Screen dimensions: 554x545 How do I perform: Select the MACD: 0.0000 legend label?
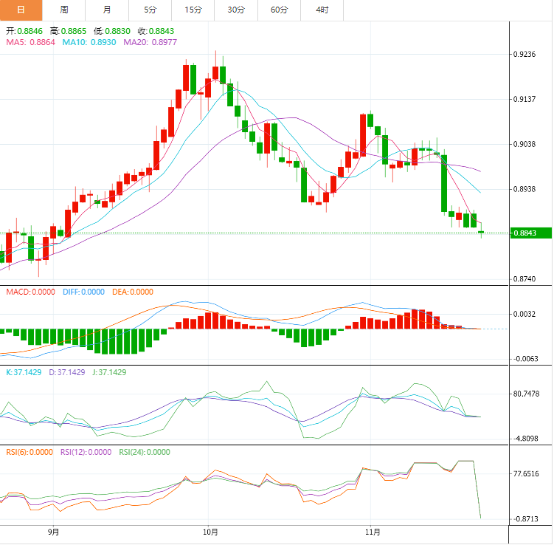pos(30,292)
